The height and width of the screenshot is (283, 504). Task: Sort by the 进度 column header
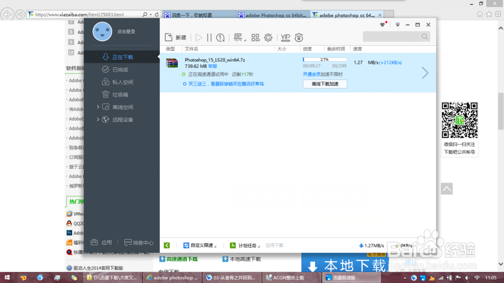(x=307, y=49)
